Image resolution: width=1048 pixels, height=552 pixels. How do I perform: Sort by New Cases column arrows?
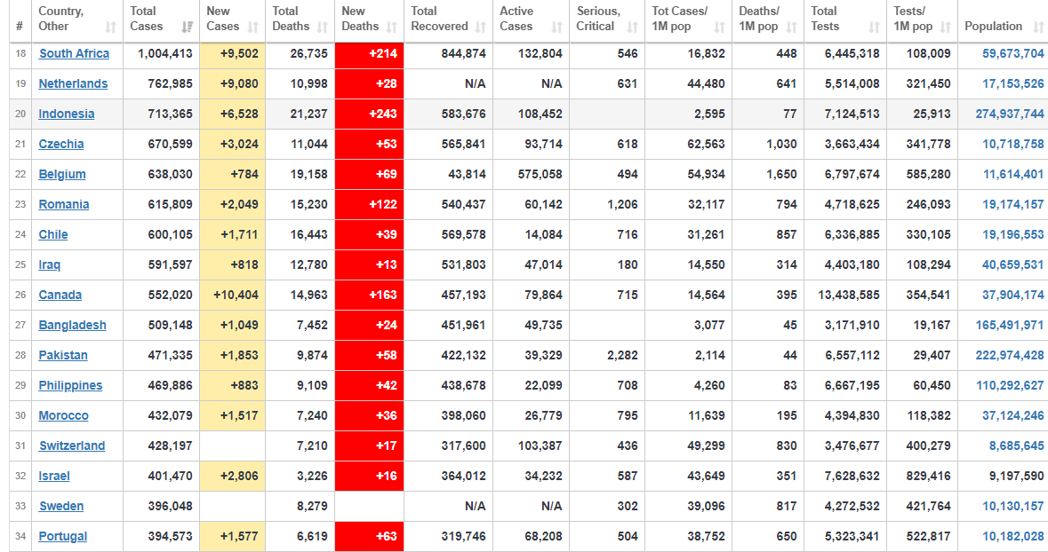coord(252,28)
